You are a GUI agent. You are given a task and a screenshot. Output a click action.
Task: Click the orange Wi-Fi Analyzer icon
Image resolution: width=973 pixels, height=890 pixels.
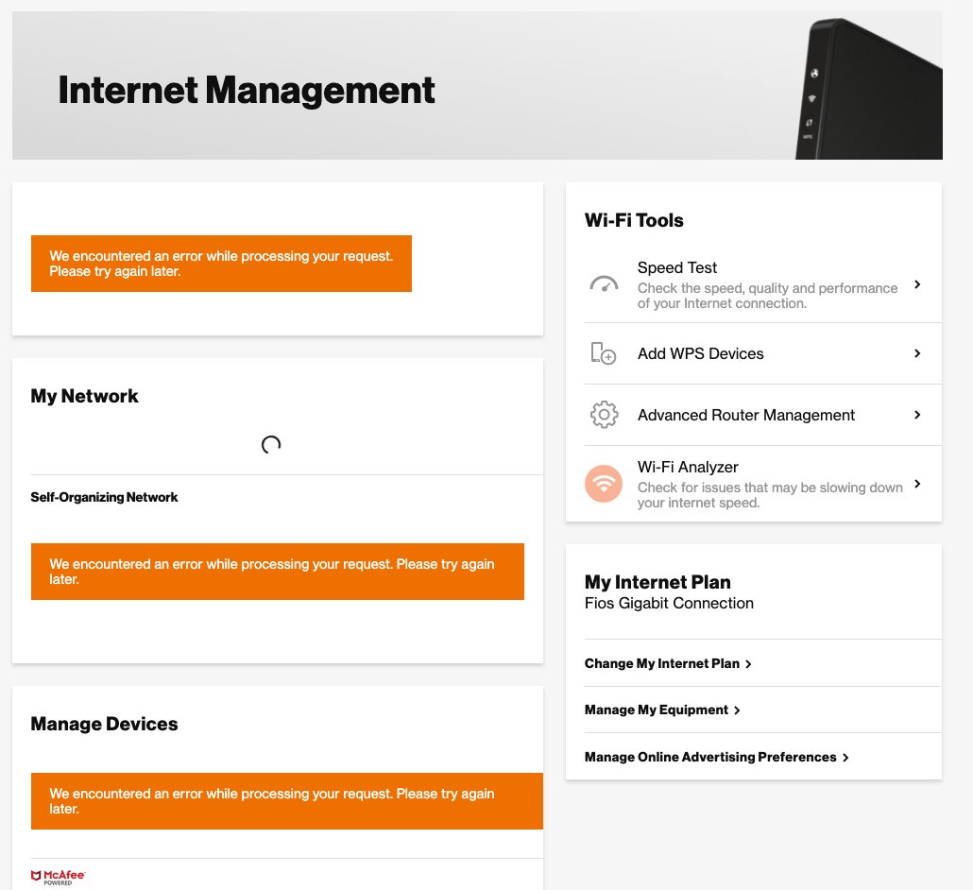603,484
